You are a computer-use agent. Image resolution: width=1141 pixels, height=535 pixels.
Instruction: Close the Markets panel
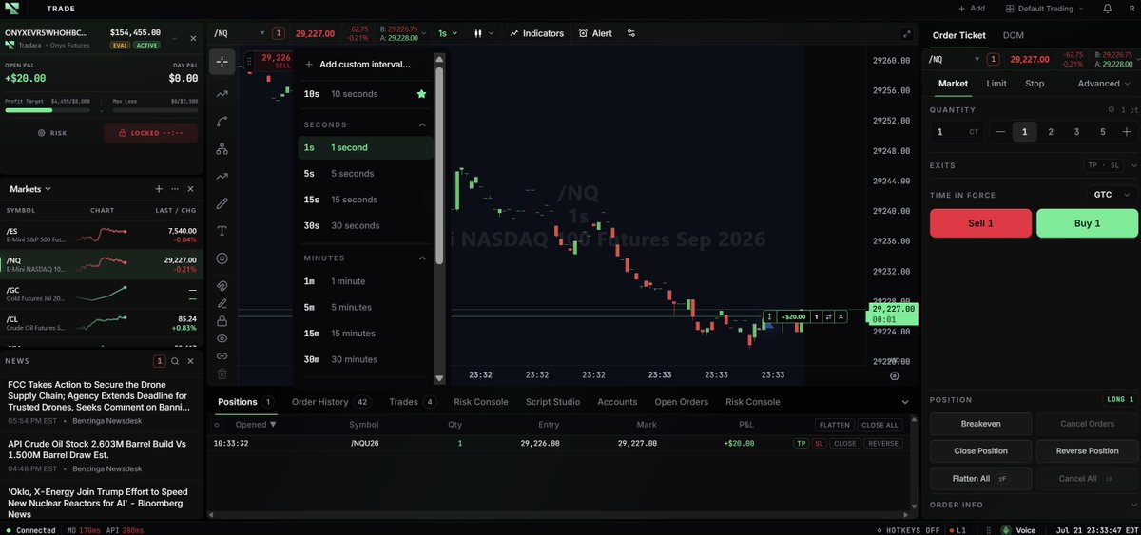tap(190, 189)
